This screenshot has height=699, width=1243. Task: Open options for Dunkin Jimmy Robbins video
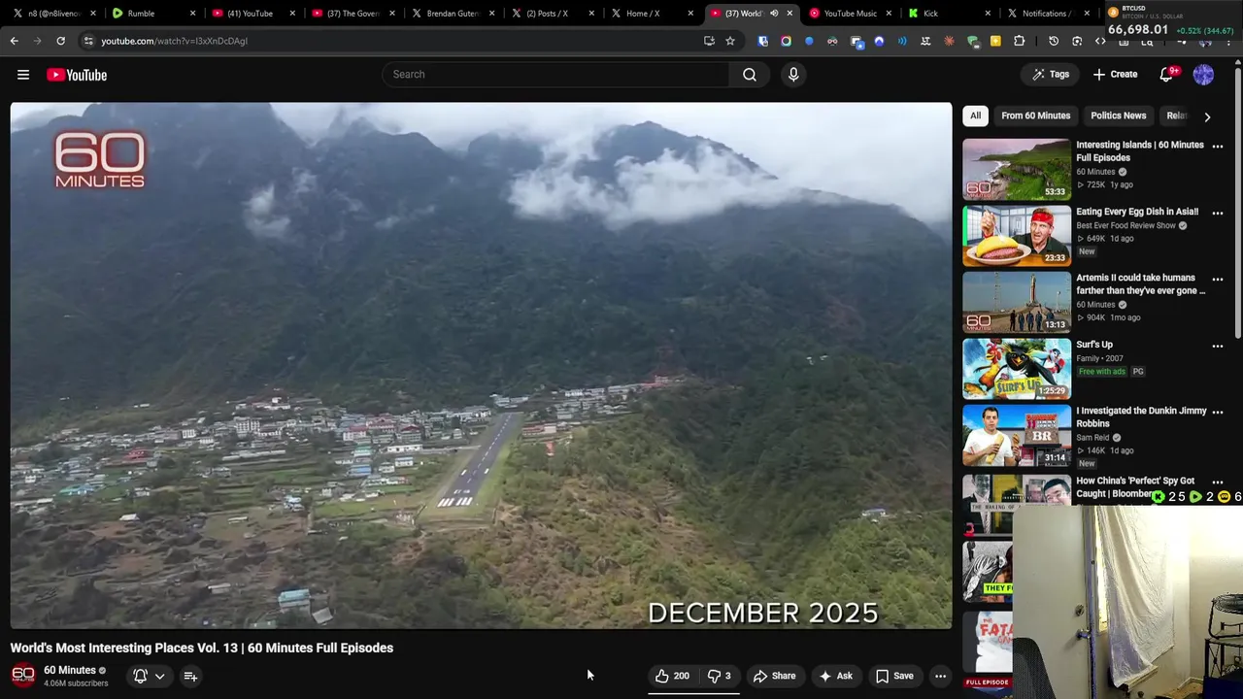1217,413
